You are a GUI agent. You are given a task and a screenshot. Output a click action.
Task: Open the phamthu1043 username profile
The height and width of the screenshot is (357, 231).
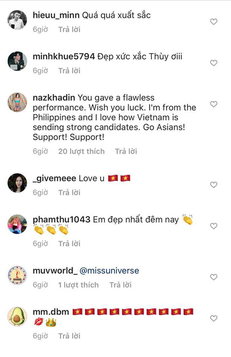[62, 220]
